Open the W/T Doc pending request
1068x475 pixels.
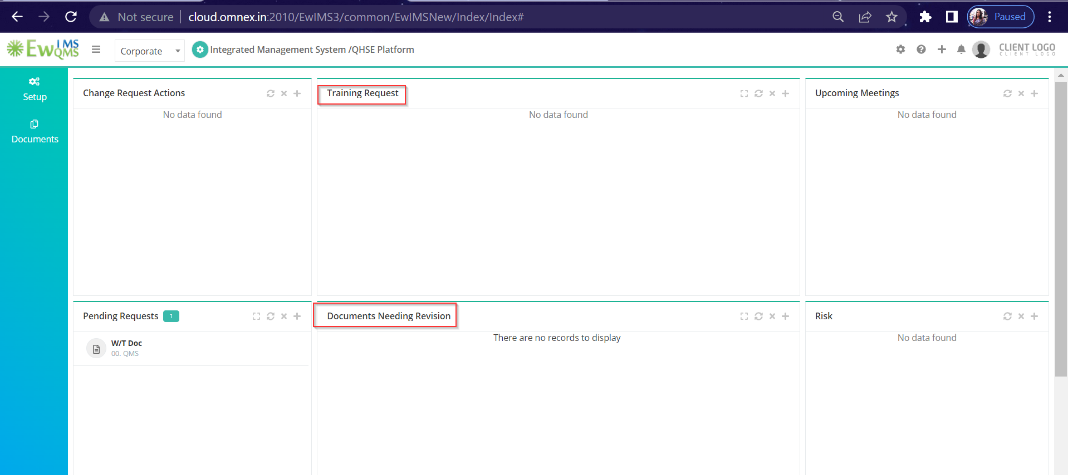tap(191, 348)
